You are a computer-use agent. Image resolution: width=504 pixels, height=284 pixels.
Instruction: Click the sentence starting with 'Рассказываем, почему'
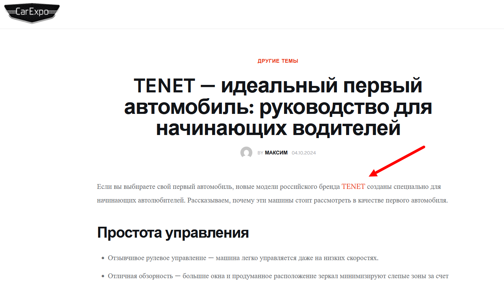317,200
